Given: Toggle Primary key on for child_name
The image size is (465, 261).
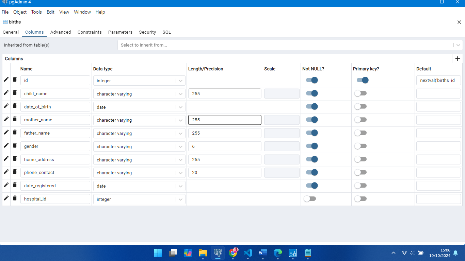Looking at the screenshot, I should coord(360,93).
